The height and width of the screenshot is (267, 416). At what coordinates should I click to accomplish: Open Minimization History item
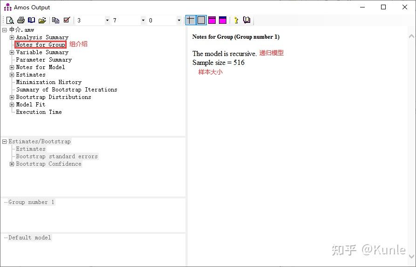pyautogui.click(x=48, y=82)
